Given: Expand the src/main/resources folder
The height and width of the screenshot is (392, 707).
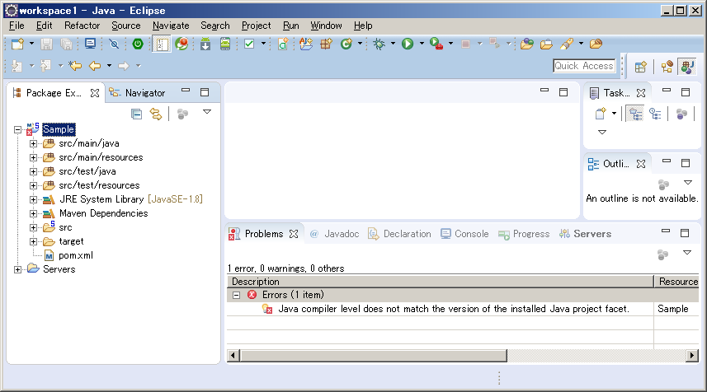Looking at the screenshot, I should (x=33, y=157).
